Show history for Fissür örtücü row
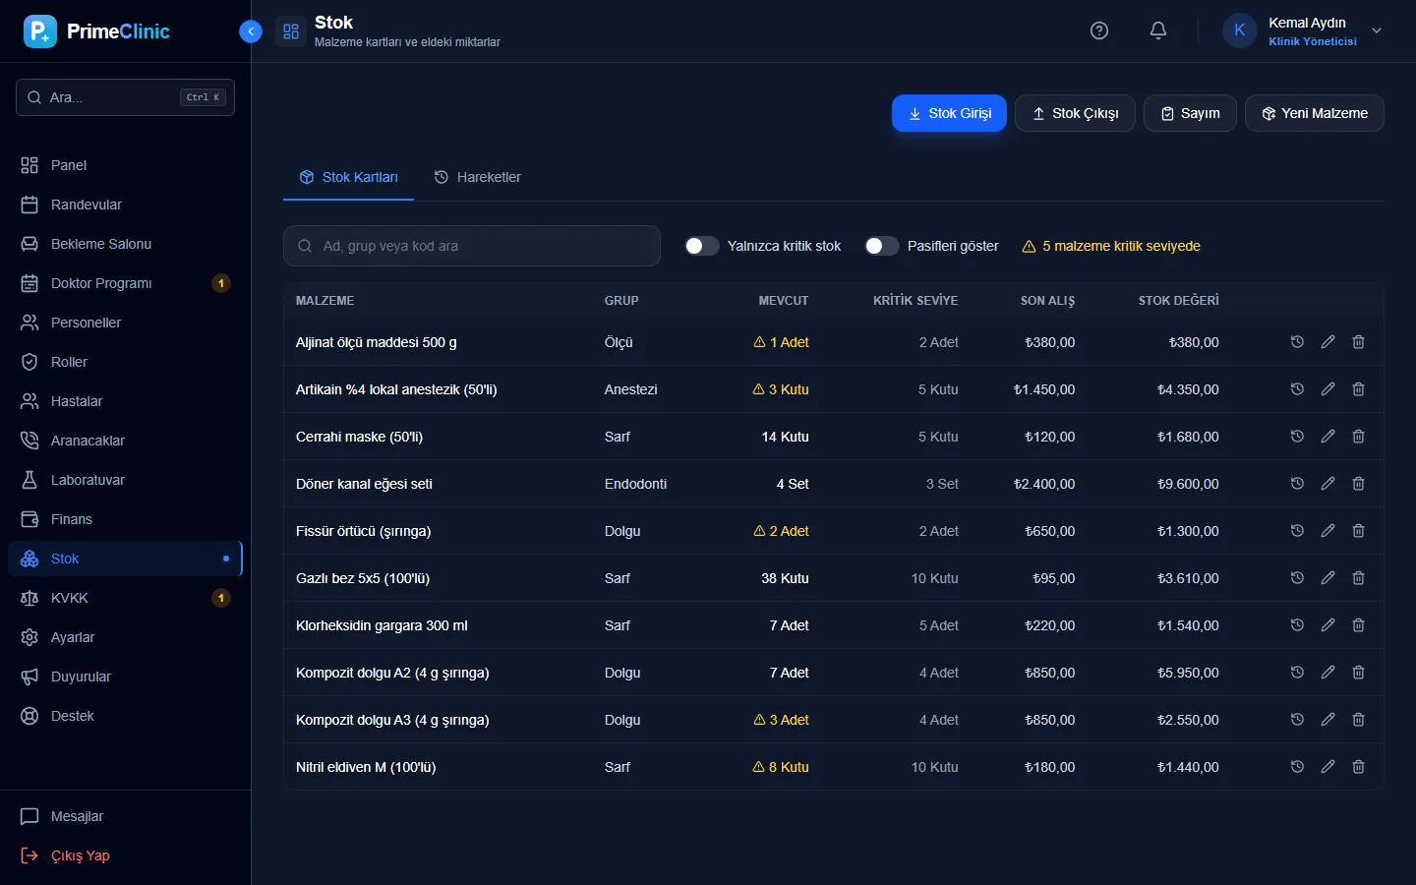The height and width of the screenshot is (885, 1416). point(1297,531)
